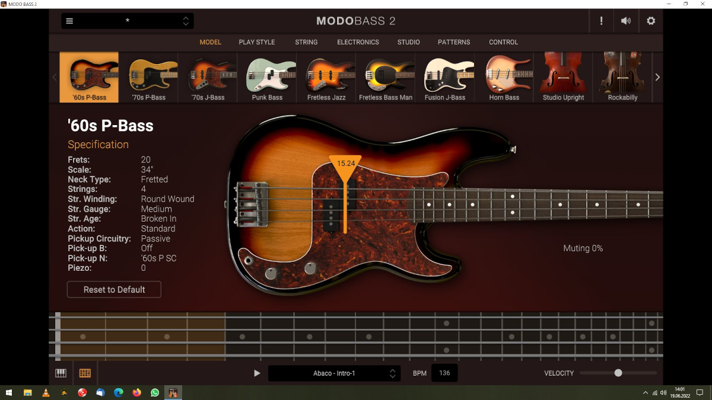Open the taskbar clock and date
The height and width of the screenshot is (400, 712).
[x=680, y=392]
